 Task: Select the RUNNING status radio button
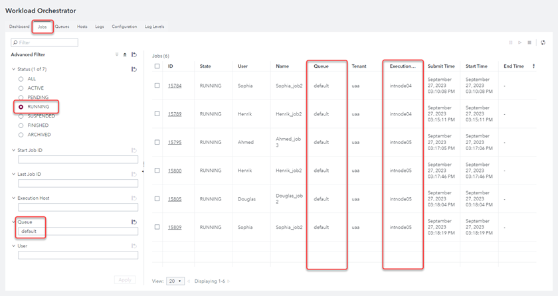click(x=21, y=107)
